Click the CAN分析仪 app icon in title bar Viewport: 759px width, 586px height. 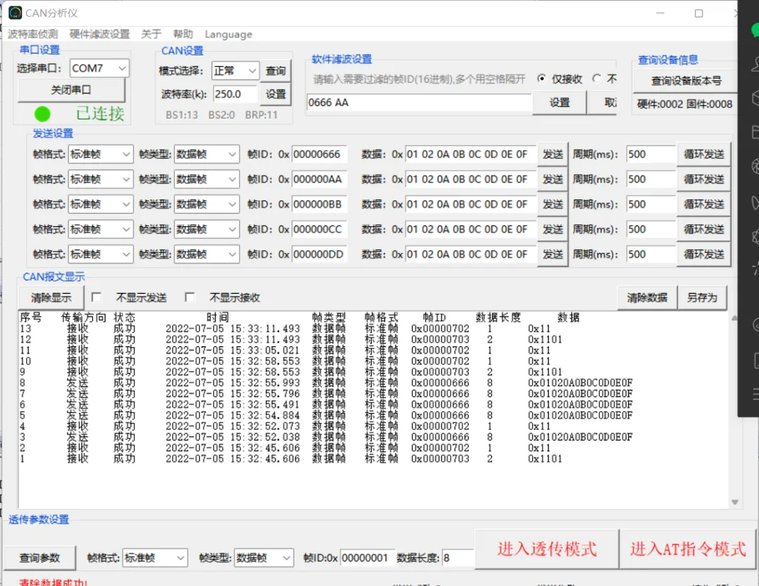point(15,13)
